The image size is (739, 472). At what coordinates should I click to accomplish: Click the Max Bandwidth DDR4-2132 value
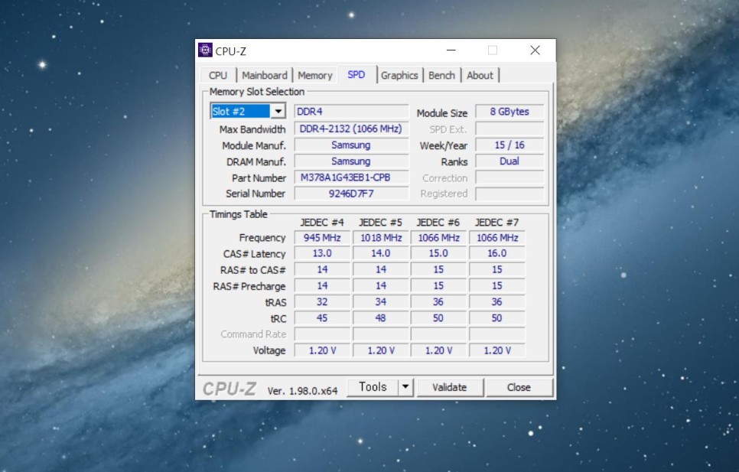[x=351, y=129]
